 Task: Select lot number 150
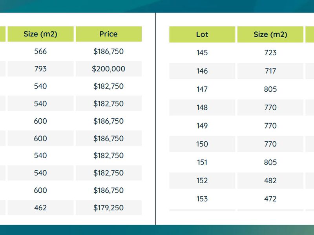202,144
